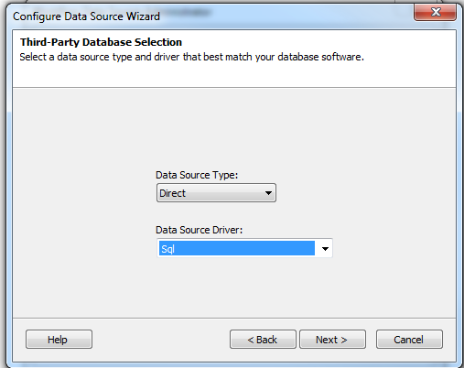The width and height of the screenshot is (464, 368).
Task: Click the Data Source Driver label
Action: pos(199,230)
